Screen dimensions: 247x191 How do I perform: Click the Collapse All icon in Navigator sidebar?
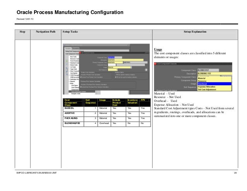click(x=67, y=74)
